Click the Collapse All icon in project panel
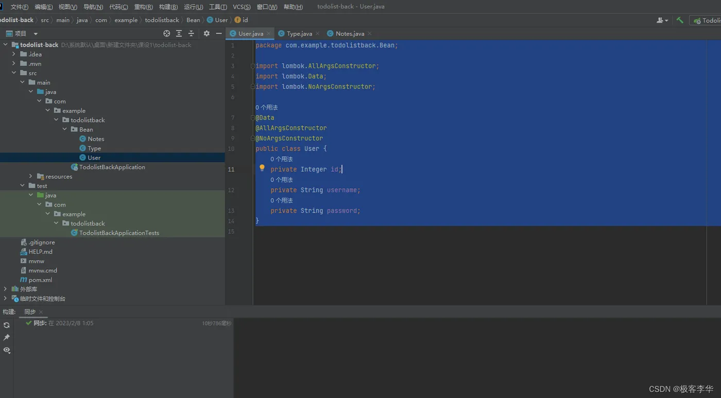721x398 pixels. point(191,33)
